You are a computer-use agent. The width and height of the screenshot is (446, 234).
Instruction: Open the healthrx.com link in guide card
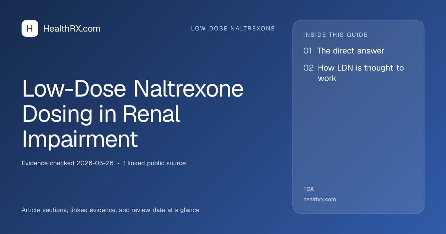click(x=320, y=199)
